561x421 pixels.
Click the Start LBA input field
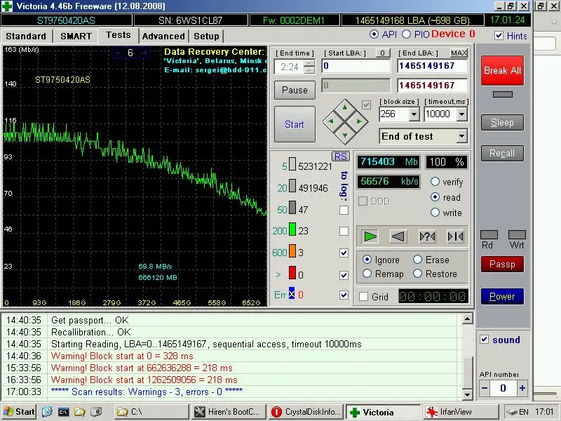click(356, 66)
